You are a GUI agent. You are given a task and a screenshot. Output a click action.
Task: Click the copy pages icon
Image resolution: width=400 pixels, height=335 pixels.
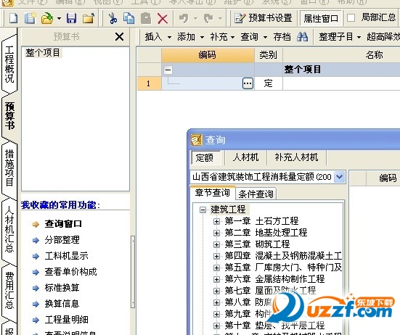pyautogui.click(x=128, y=18)
